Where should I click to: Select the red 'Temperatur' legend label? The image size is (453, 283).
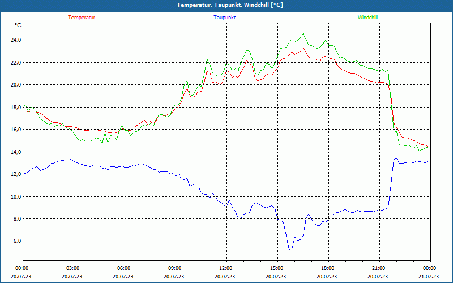[x=82, y=18]
